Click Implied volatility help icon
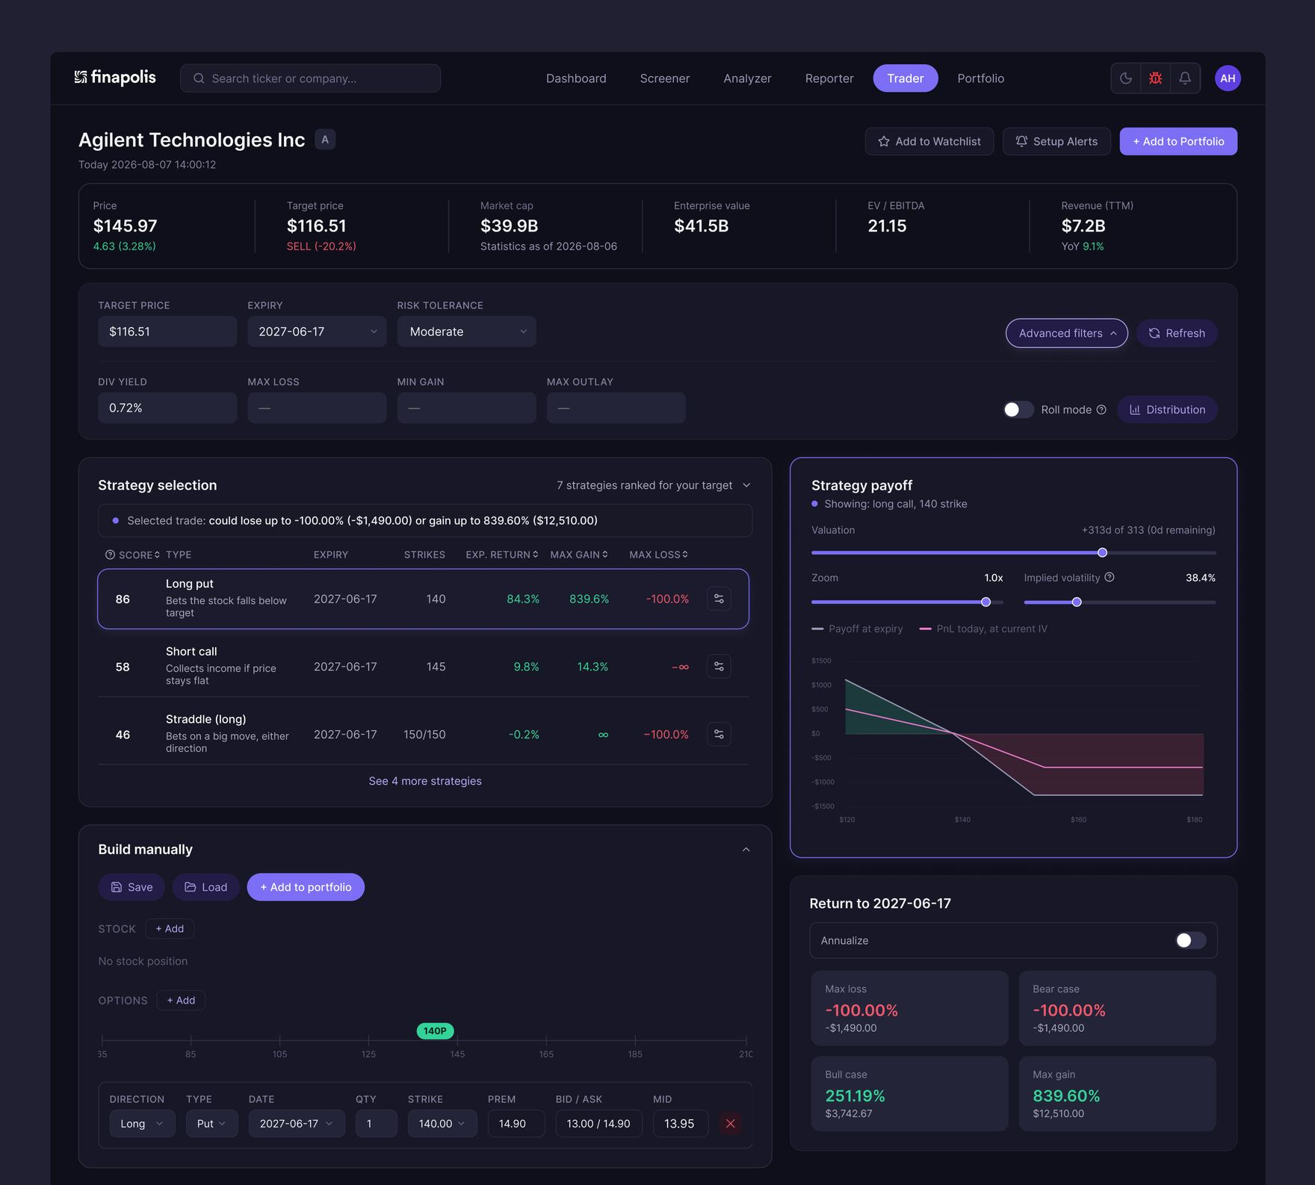 pyautogui.click(x=1110, y=577)
